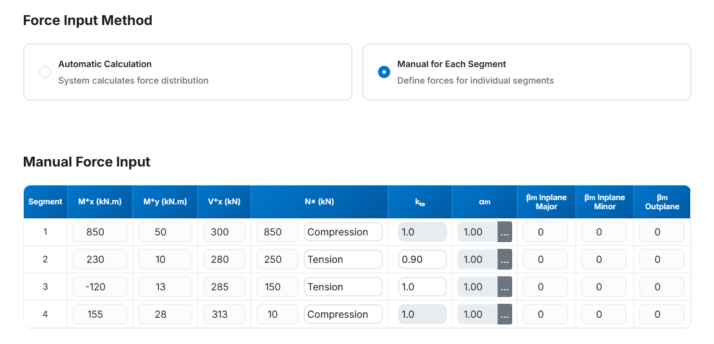The image size is (714, 344).
Task: Open αm options button for segment 4
Action: pos(504,315)
